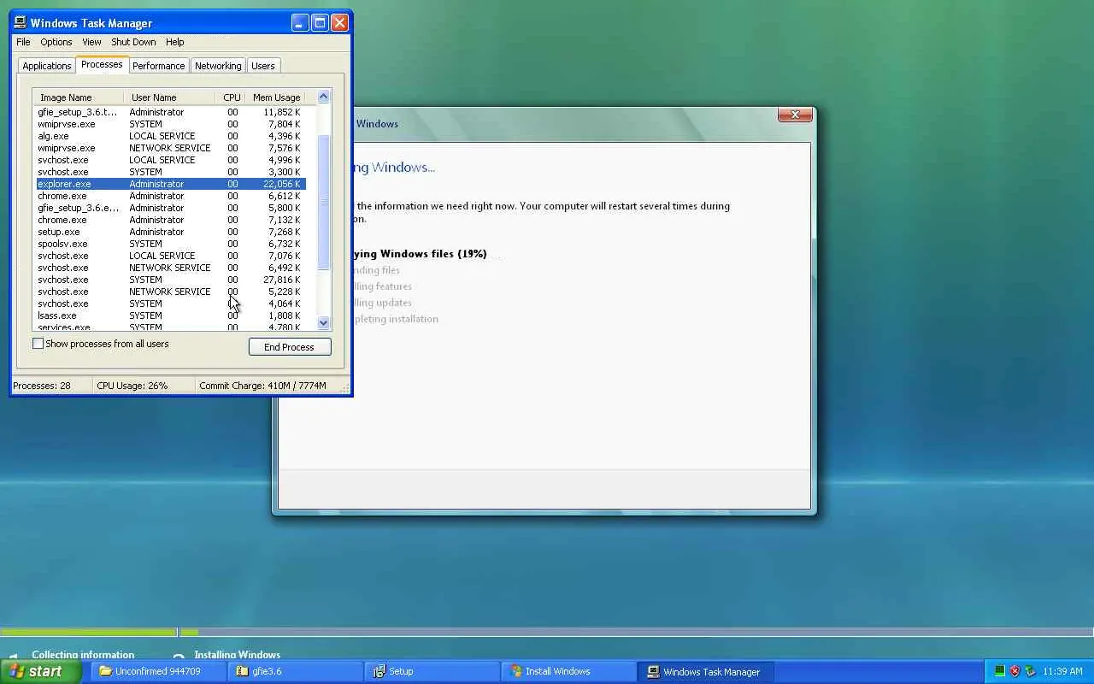
Task: Switch to Unconfirmed 944709 folder on taskbar
Action: pos(159,671)
